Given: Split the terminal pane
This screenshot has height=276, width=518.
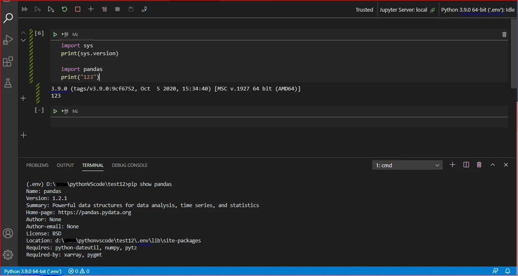Looking at the screenshot, I should 466,165.
